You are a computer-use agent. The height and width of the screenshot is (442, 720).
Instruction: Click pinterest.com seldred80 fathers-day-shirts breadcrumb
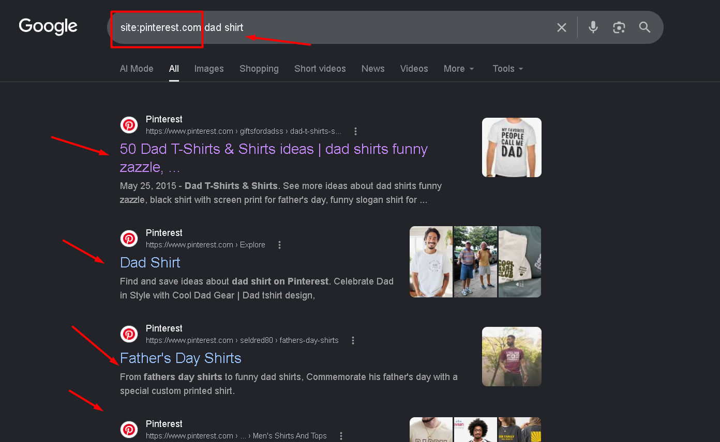pos(242,340)
